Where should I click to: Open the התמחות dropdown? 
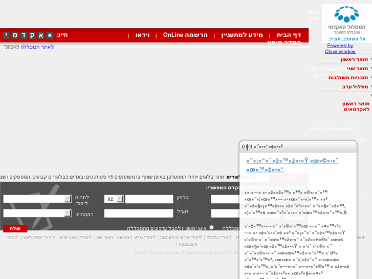coord(37,213)
